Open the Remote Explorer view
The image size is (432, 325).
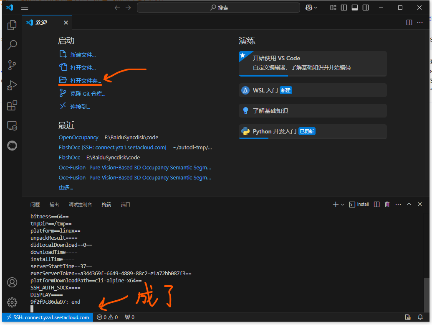click(12, 125)
